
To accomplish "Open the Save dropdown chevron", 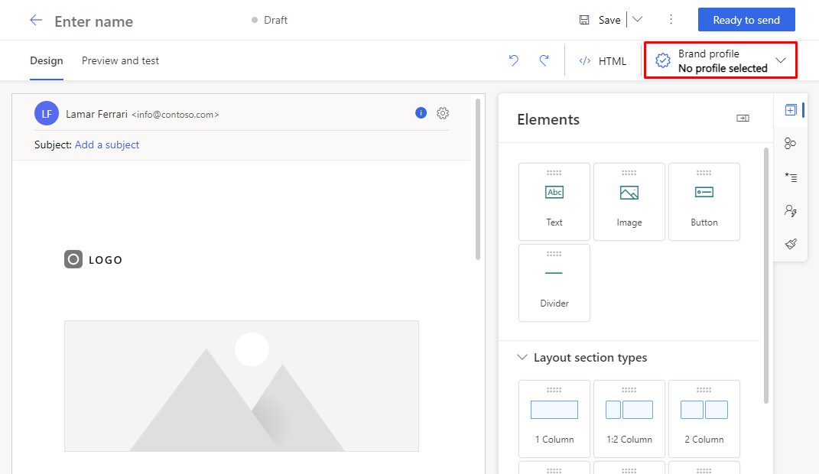I will tap(637, 19).
